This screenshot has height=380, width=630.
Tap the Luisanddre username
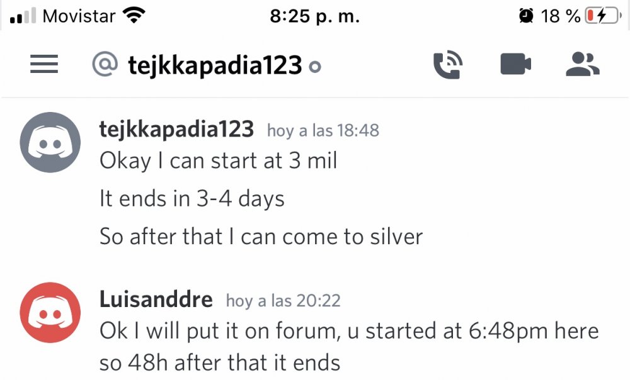tap(156, 299)
